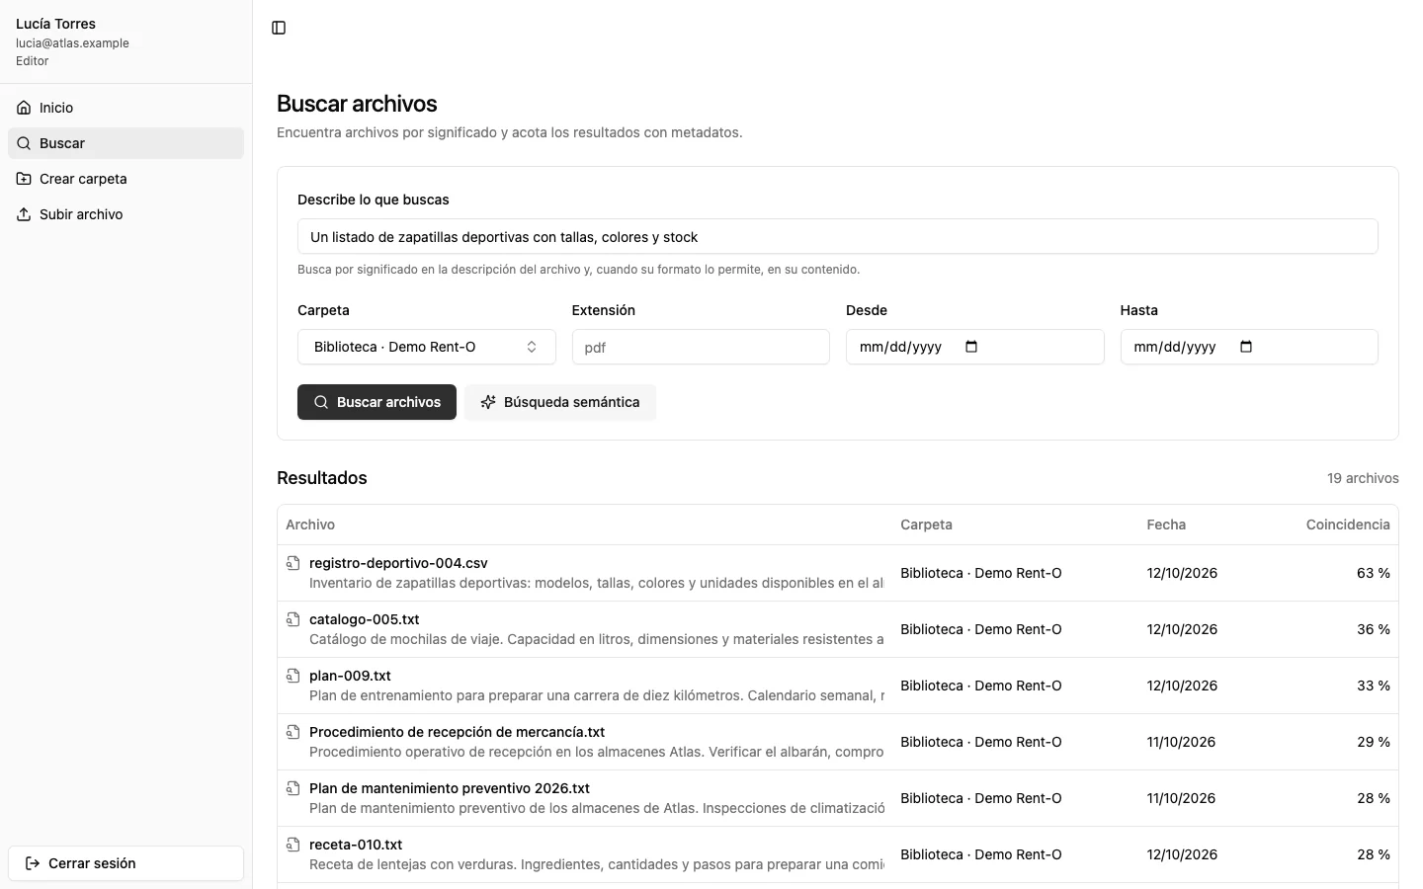
Task: Toggle the sidebar panel icon
Action: 279,28
